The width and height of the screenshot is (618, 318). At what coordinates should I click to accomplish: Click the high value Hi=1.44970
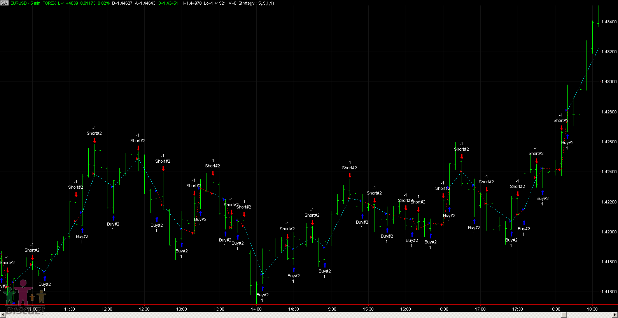click(191, 3)
